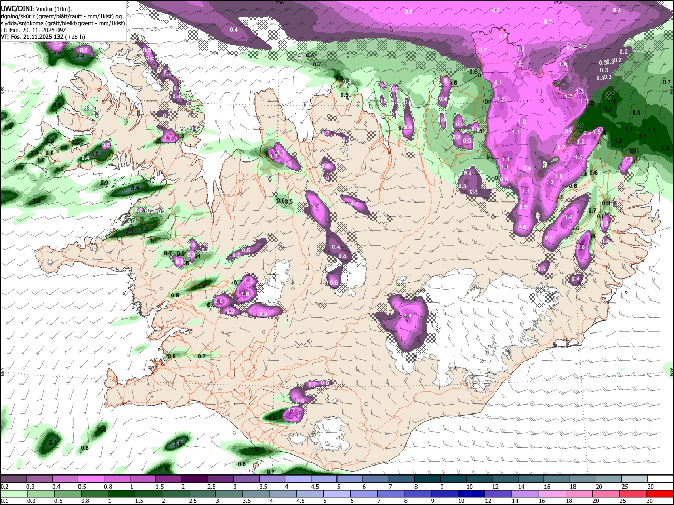Click the dark plum 0.2 swatch in upper legend
Screen dimensions: 674x505
click(x=13, y=479)
